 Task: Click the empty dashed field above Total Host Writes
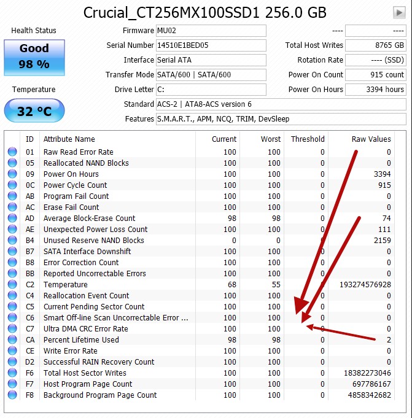click(376, 31)
